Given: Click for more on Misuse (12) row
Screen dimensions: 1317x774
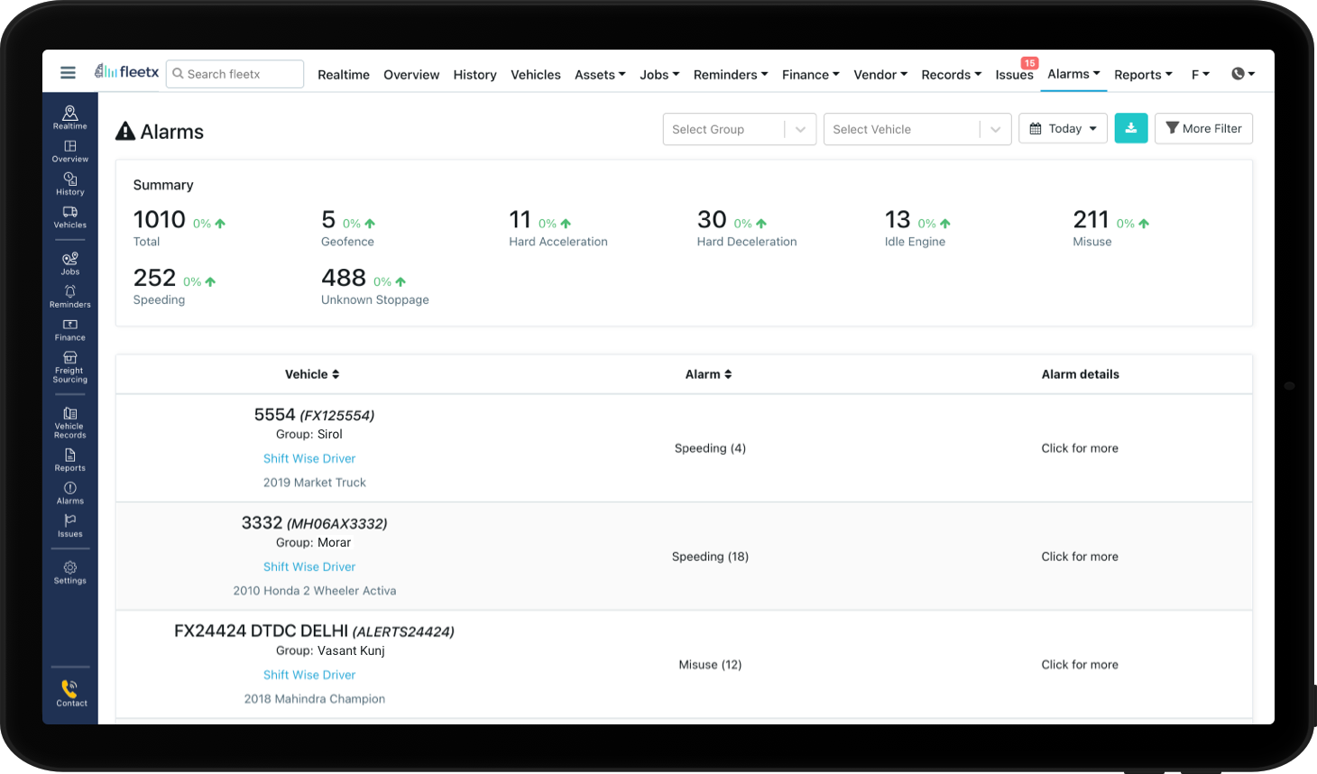Looking at the screenshot, I should [x=1080, y=665].
